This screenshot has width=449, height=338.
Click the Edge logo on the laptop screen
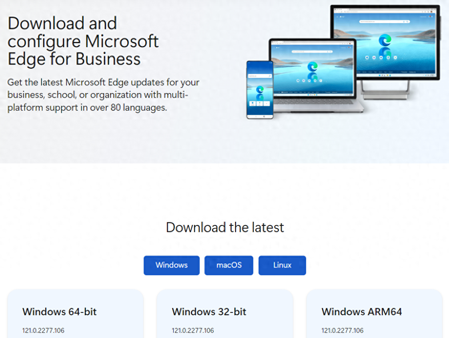[x=313, y=67]
